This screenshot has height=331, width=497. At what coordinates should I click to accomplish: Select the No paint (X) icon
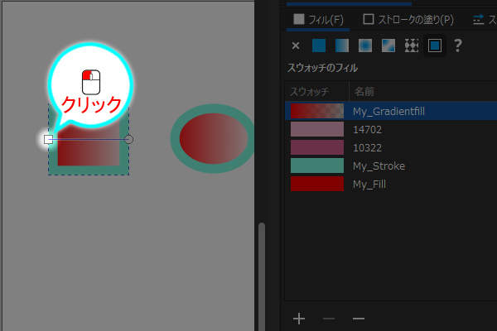pyautogui.click(x=296, y=46)
